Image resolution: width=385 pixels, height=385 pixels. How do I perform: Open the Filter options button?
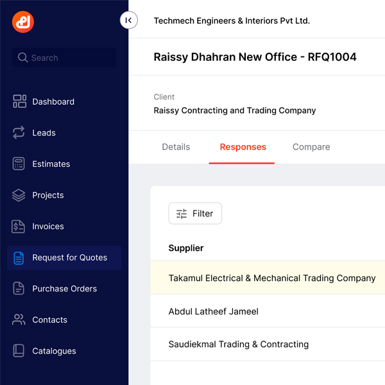click(195, 214)
